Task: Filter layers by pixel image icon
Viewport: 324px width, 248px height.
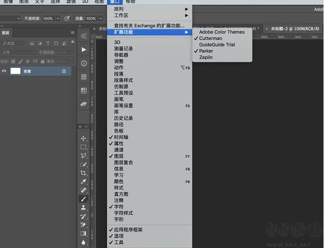Action: [32, 43]
